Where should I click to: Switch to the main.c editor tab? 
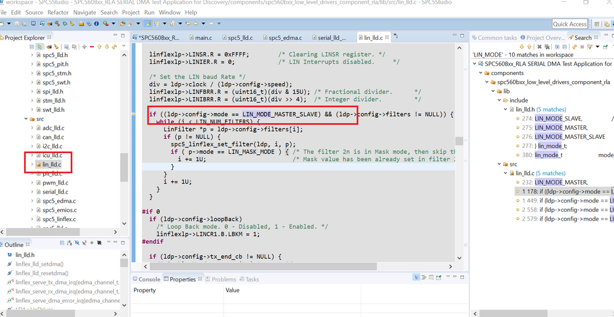click(x=200, y=38)
